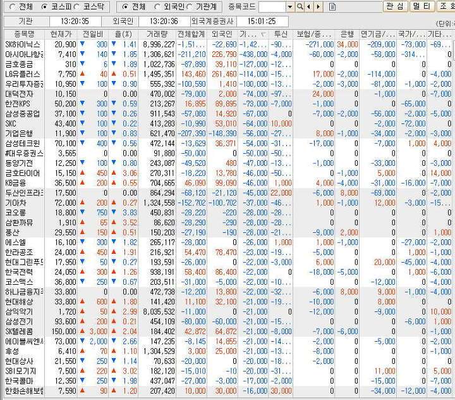Select the 코스맥스 stock name
Viewport: 455px width, 400px height.
click(19, 282)
